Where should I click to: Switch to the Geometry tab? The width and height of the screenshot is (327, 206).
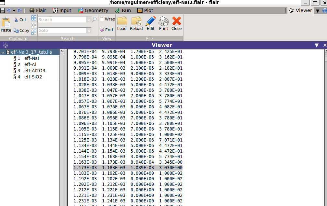pyautogui.click(x=93, y=10)
